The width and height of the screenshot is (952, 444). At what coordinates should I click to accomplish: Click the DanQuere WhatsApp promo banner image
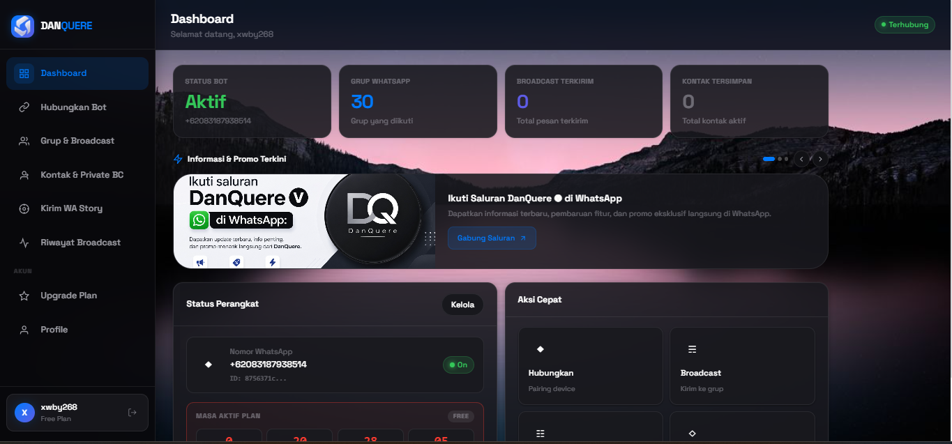pos(304,221)
